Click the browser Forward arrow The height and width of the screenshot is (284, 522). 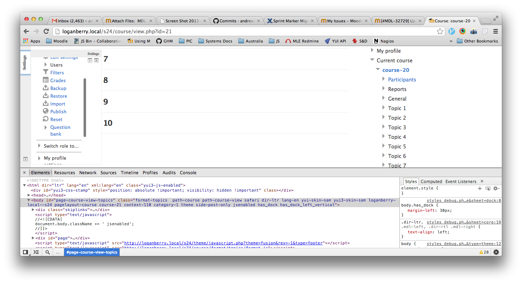coord(36,31)
